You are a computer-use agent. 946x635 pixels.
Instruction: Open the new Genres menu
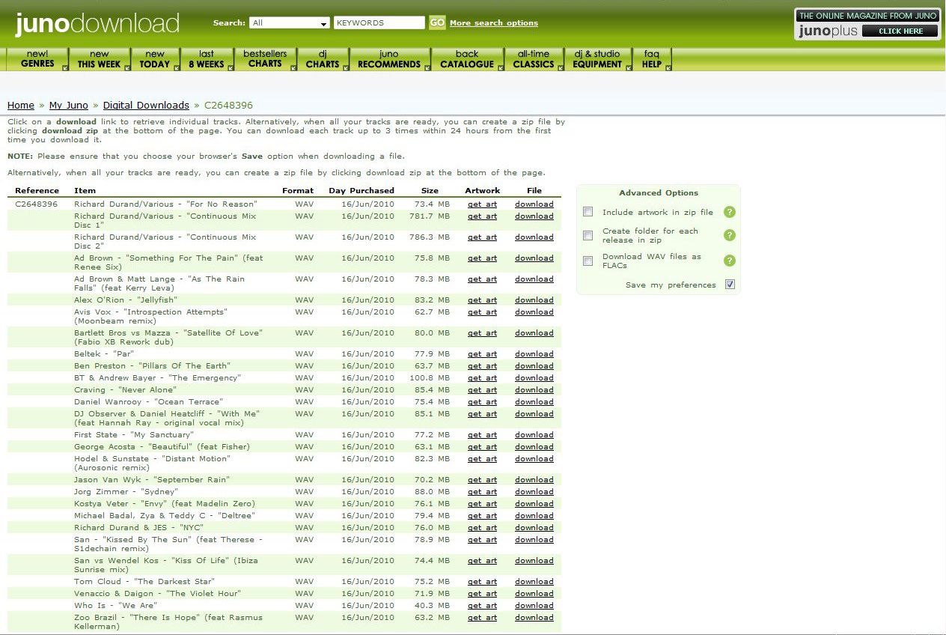tap(37, 59)
